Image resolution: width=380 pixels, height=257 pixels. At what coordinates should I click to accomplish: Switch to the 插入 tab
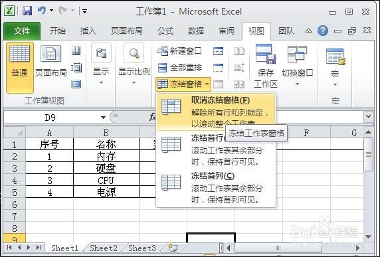88,31
